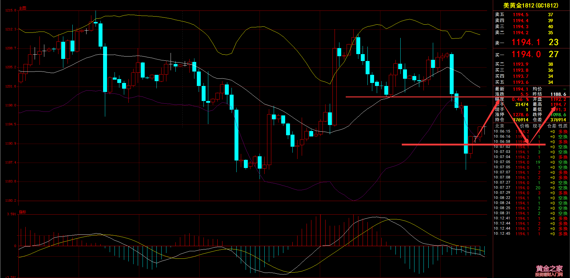Click the 跌停 limit-down value 1098.6
Image resolution: width=570 pixels, height=278 pixels.
pyautogui.click(x=558, y=115)
